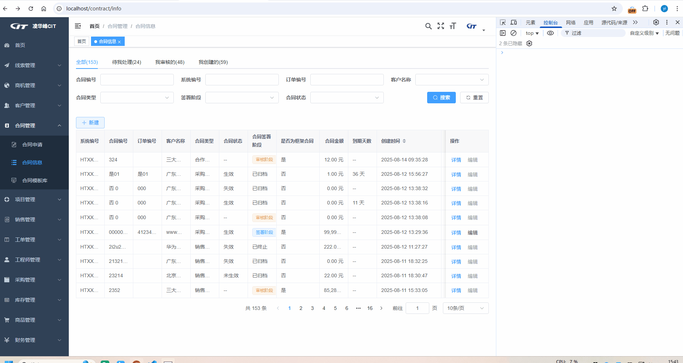Select 我创建的(59) tab
The width and height of the screenshot is (683, 363).
click(x=213, y=62)
